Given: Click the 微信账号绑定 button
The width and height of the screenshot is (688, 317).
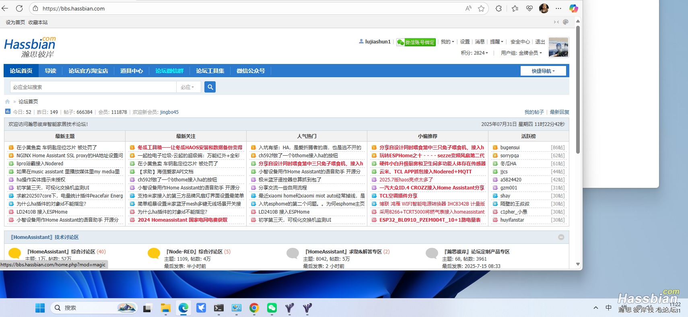Looking at the screenshot, I should 416,42.
